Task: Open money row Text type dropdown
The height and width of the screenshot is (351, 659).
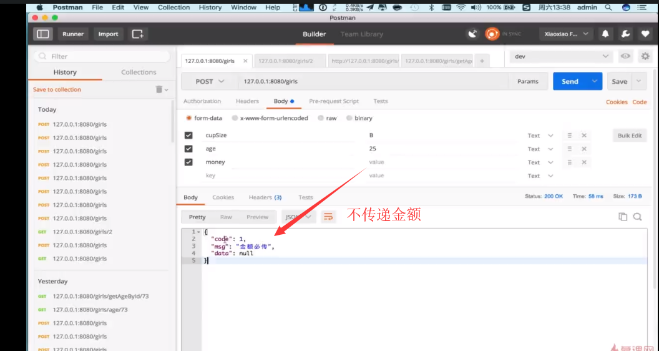Action: point(540,162)
